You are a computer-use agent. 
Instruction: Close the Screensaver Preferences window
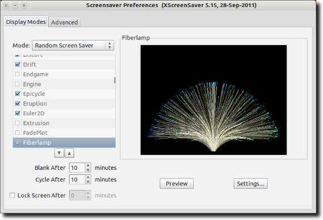(7, 6)
